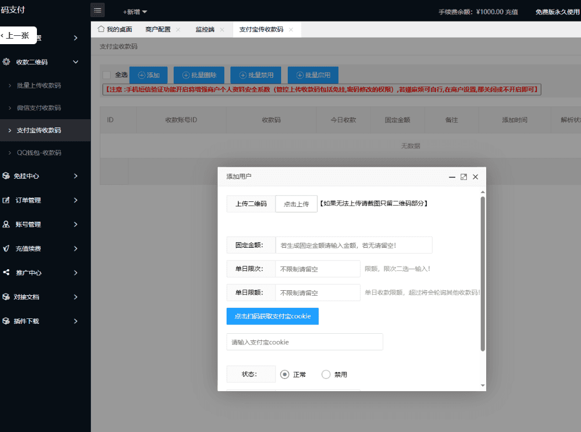Expand the 插件下载 menu chevron
This screenshot has height=432, width=581.
click(76, 321)
